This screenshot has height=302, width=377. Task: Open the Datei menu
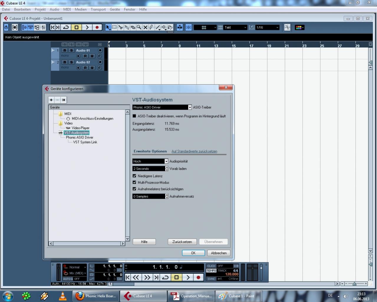coord(6,9)
